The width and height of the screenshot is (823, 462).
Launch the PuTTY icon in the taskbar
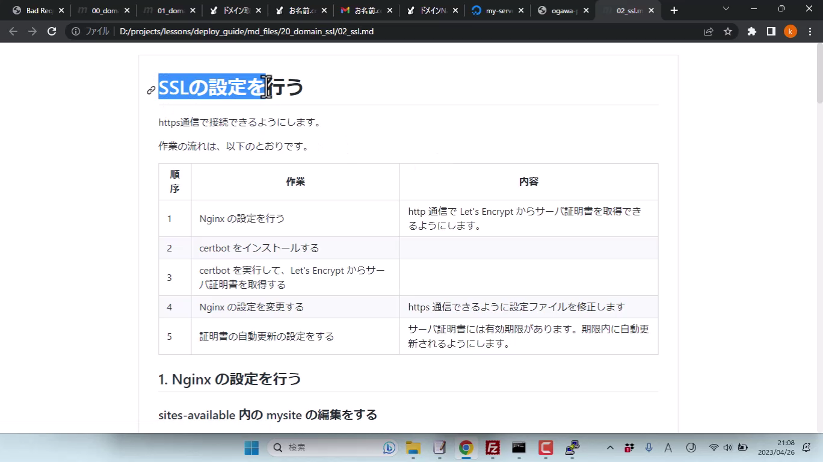point(572,448)
